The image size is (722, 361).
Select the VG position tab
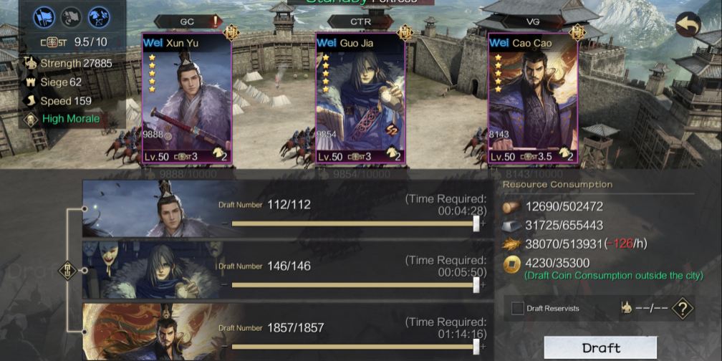[531, 21]
